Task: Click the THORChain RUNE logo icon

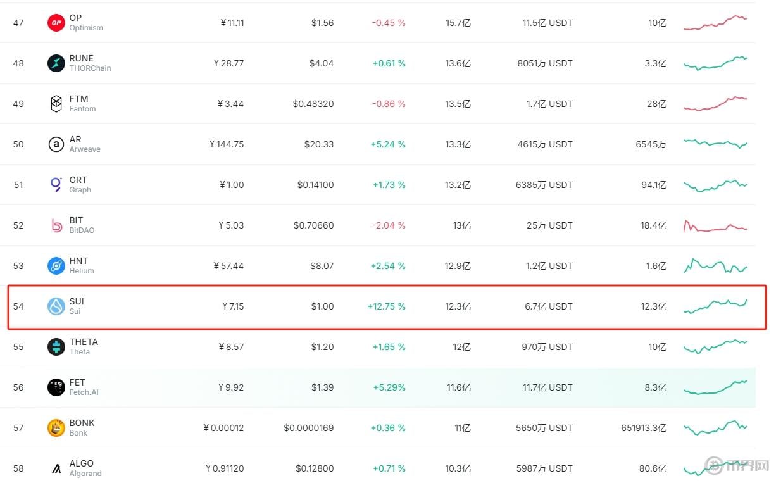Action: coord(56,63)
